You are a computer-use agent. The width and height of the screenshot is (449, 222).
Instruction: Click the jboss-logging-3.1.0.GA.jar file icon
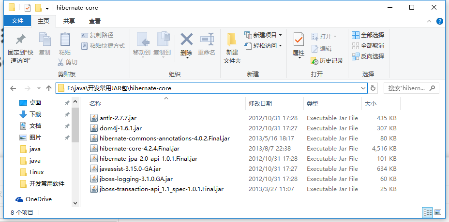94,179
